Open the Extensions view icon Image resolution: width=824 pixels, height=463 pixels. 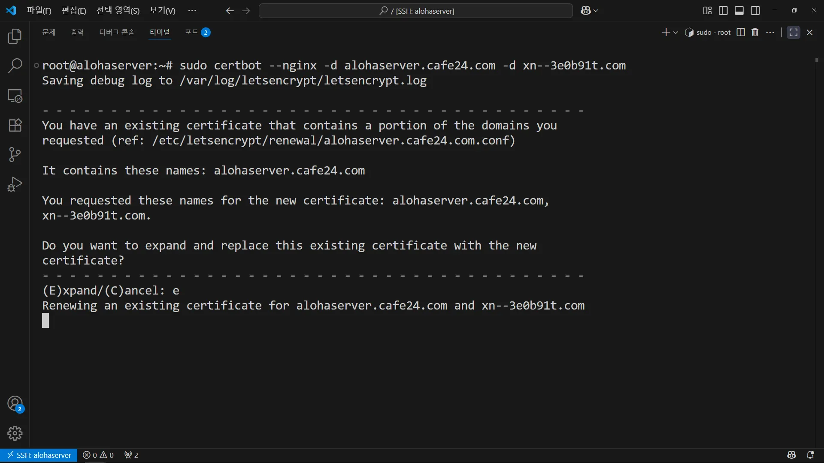click(x=15, y=125)
